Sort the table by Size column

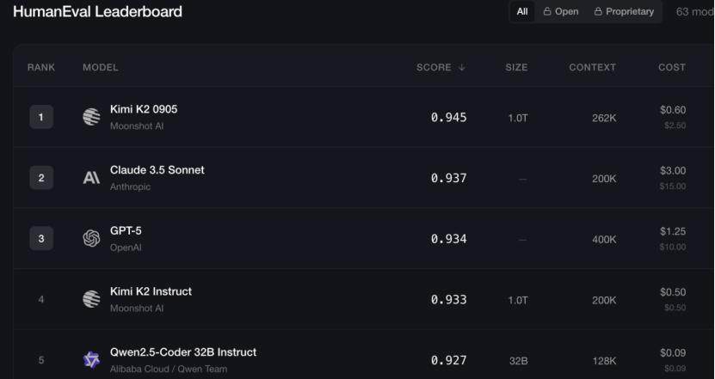pyautogui.click(x=516, y=67)
